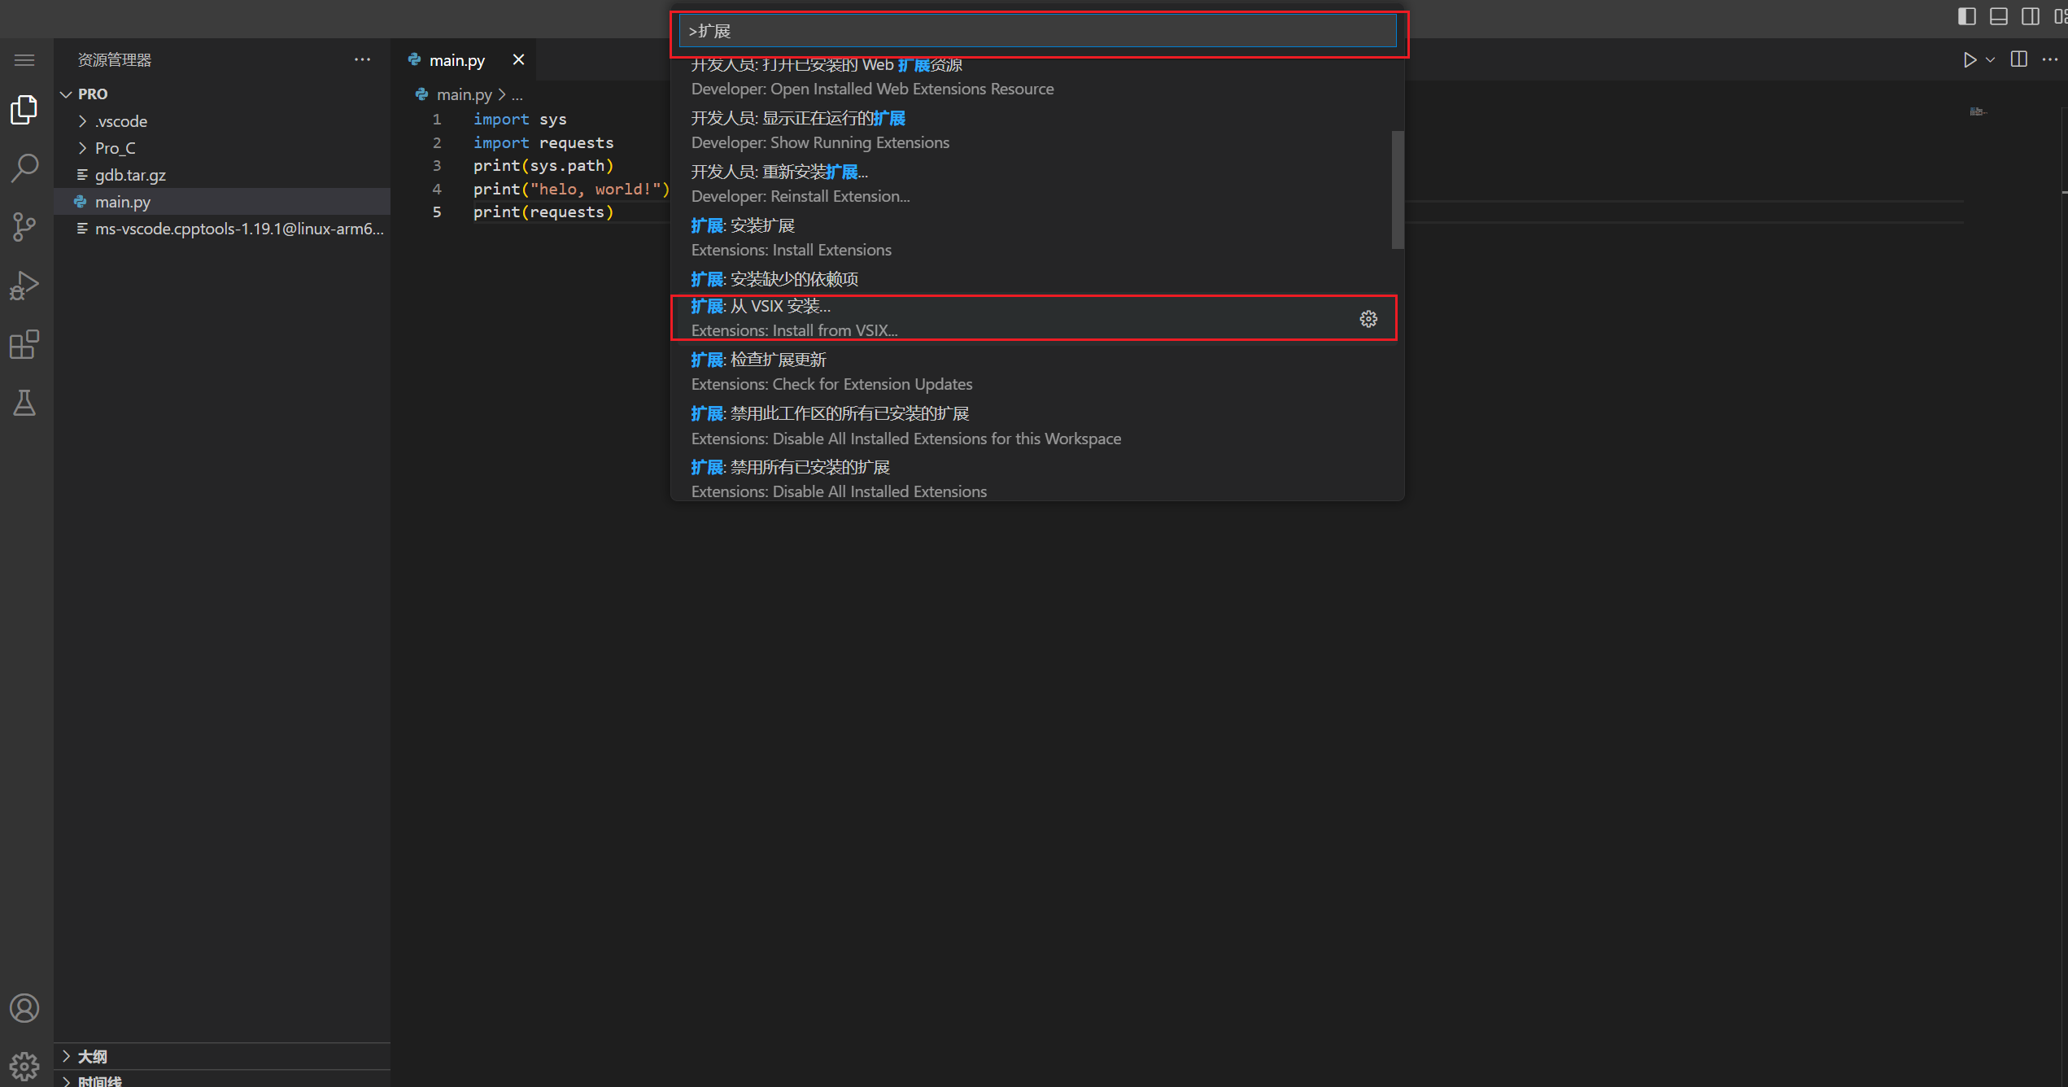Expand the 大纲 outline section
Image resolution: width=2068 pixels, height=1087 pixels.
[x=222, y=1056]
